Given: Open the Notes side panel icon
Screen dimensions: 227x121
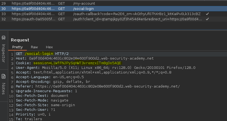Looking at the screenshot, I should pos(4,76).
